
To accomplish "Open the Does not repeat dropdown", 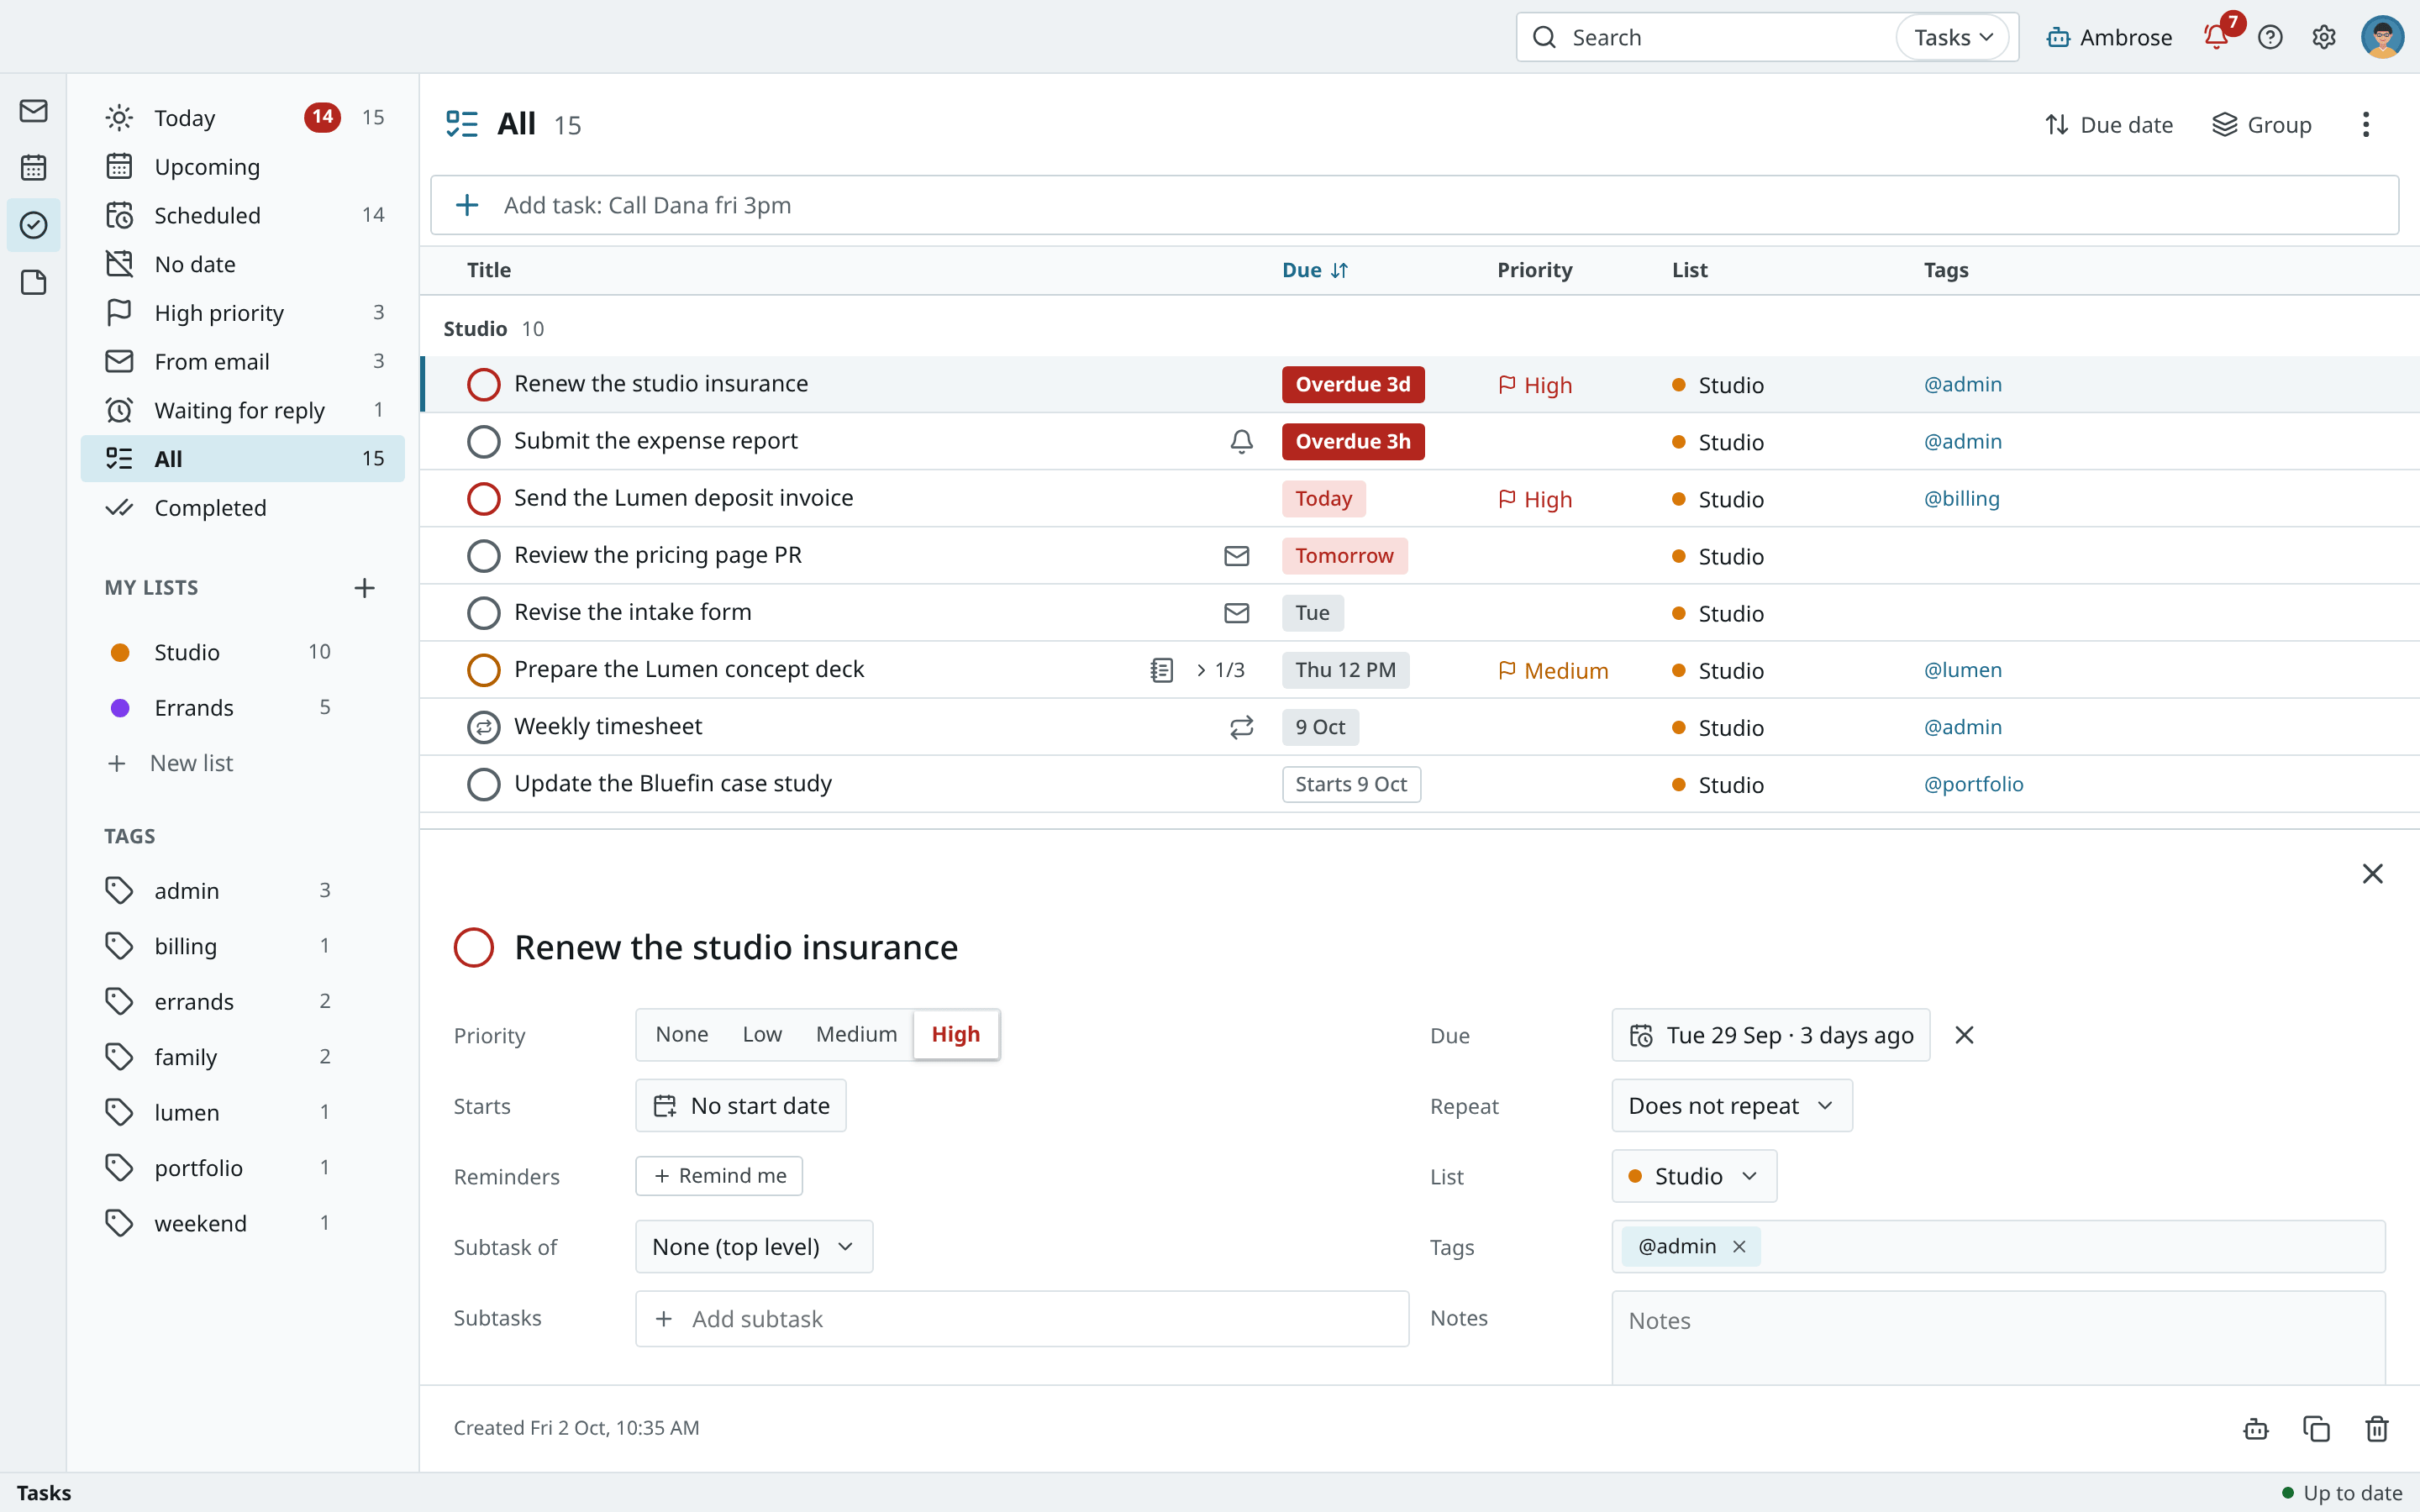I will point(1731,1105).
